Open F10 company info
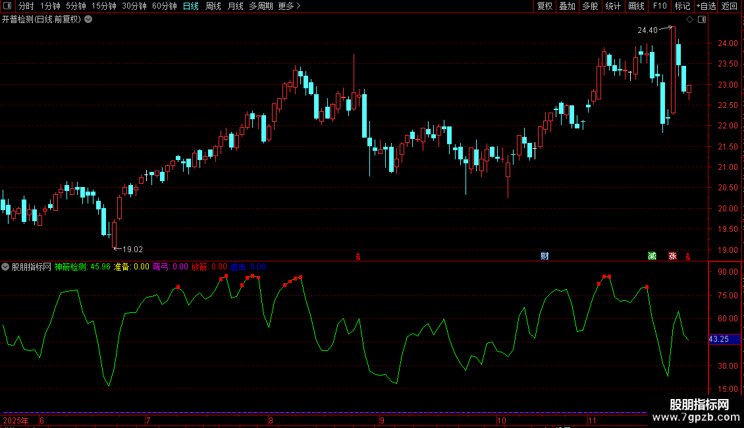The image size is (744, 428). (660, 6)
